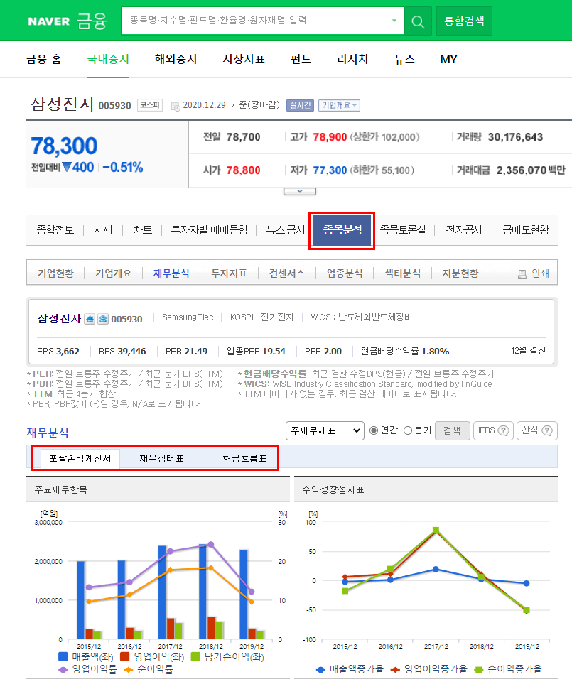Open 뉴스·공시 tab
The width and height of the screenshot is (572, 684).
(286, 230)
